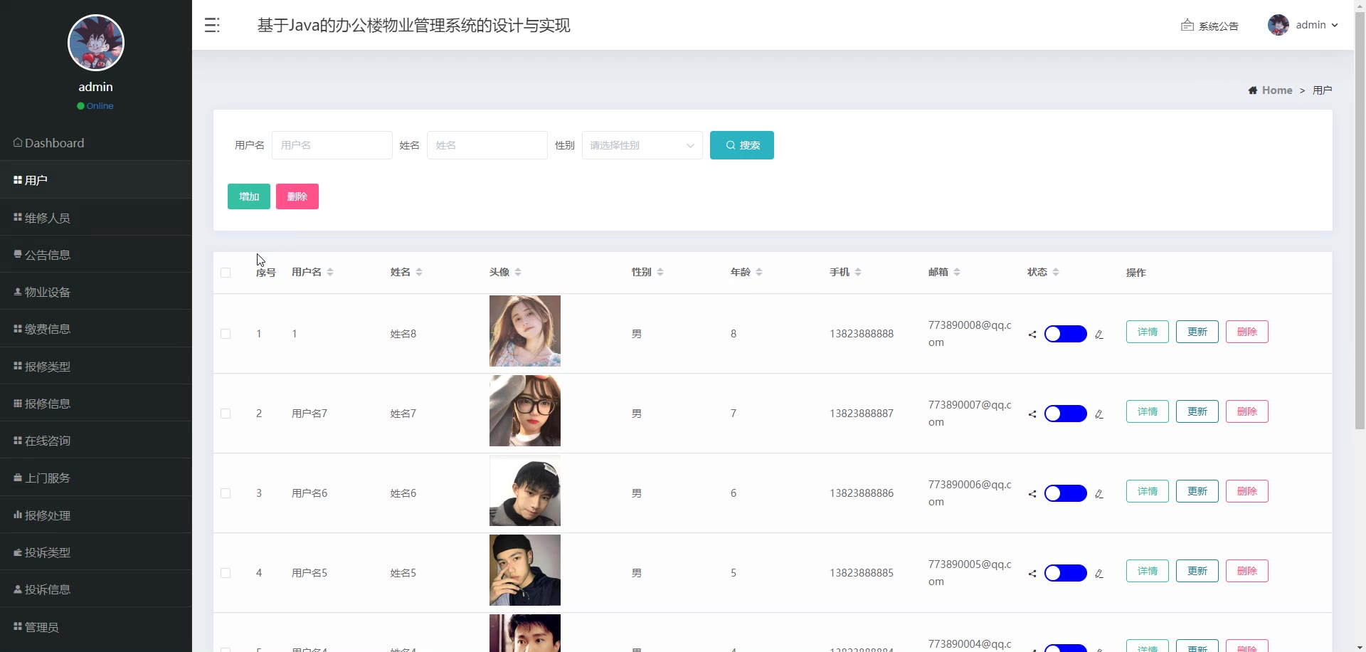Click 删除 for the 用户名5 row

click(1247, 571)
